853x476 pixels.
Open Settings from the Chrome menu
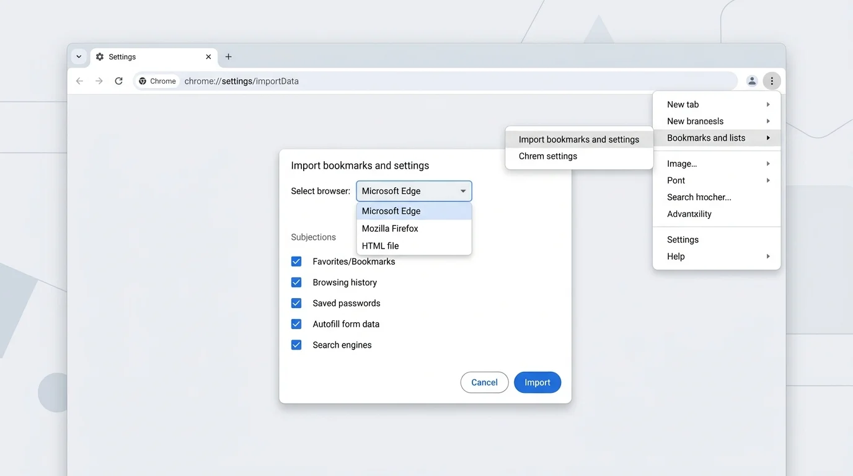pos(717,240)
